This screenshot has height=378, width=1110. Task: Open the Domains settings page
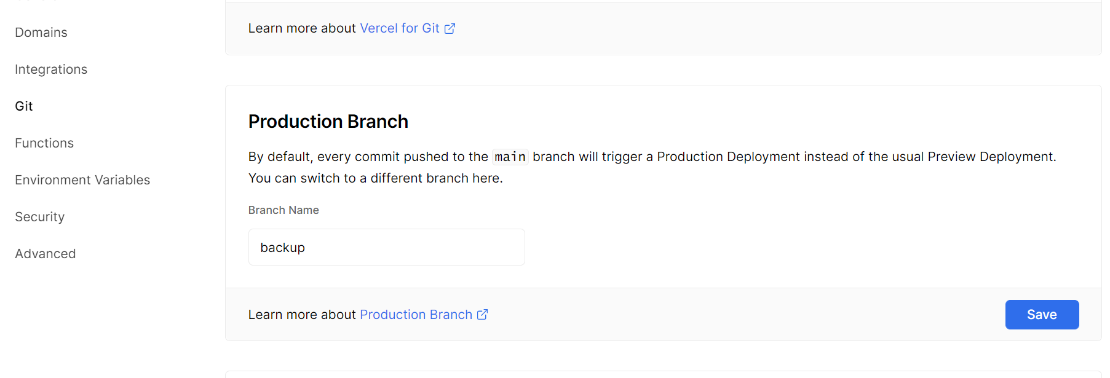tap(41, 33)
